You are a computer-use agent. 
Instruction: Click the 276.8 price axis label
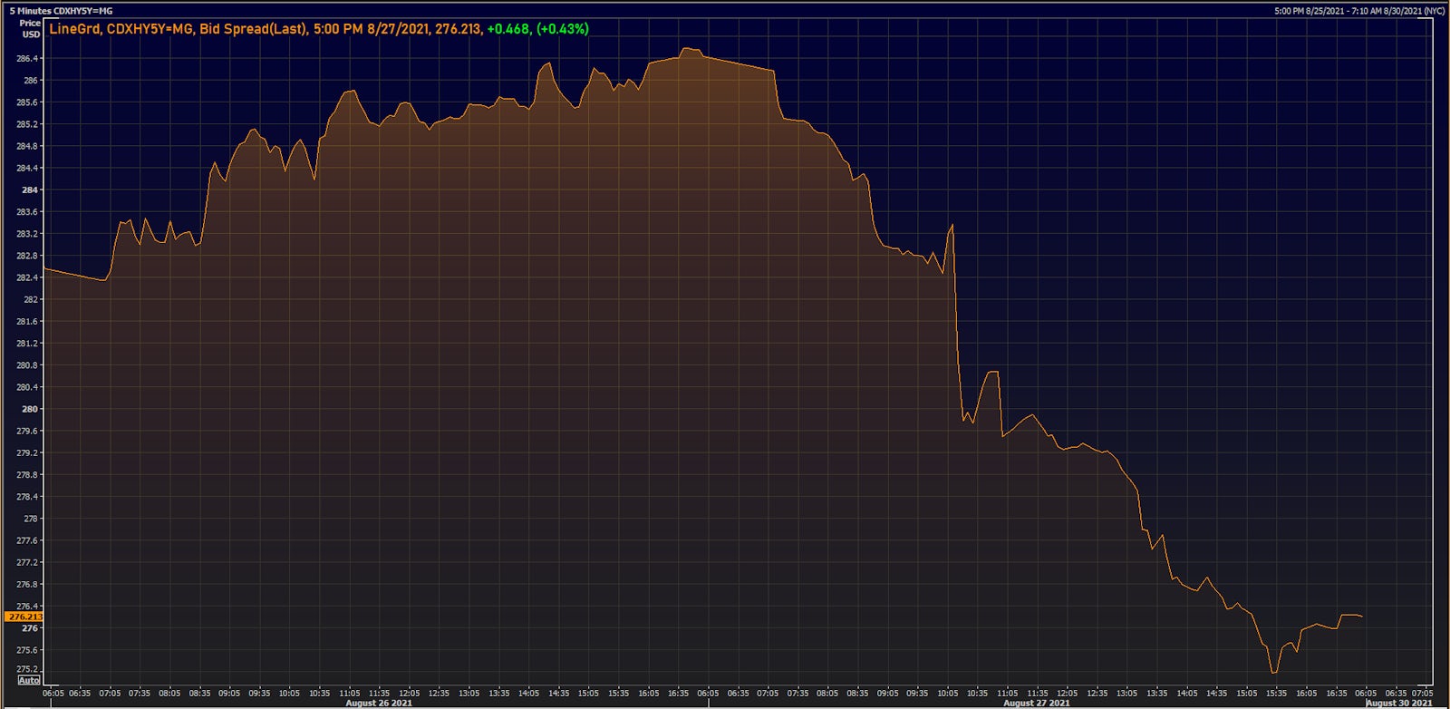27,585
